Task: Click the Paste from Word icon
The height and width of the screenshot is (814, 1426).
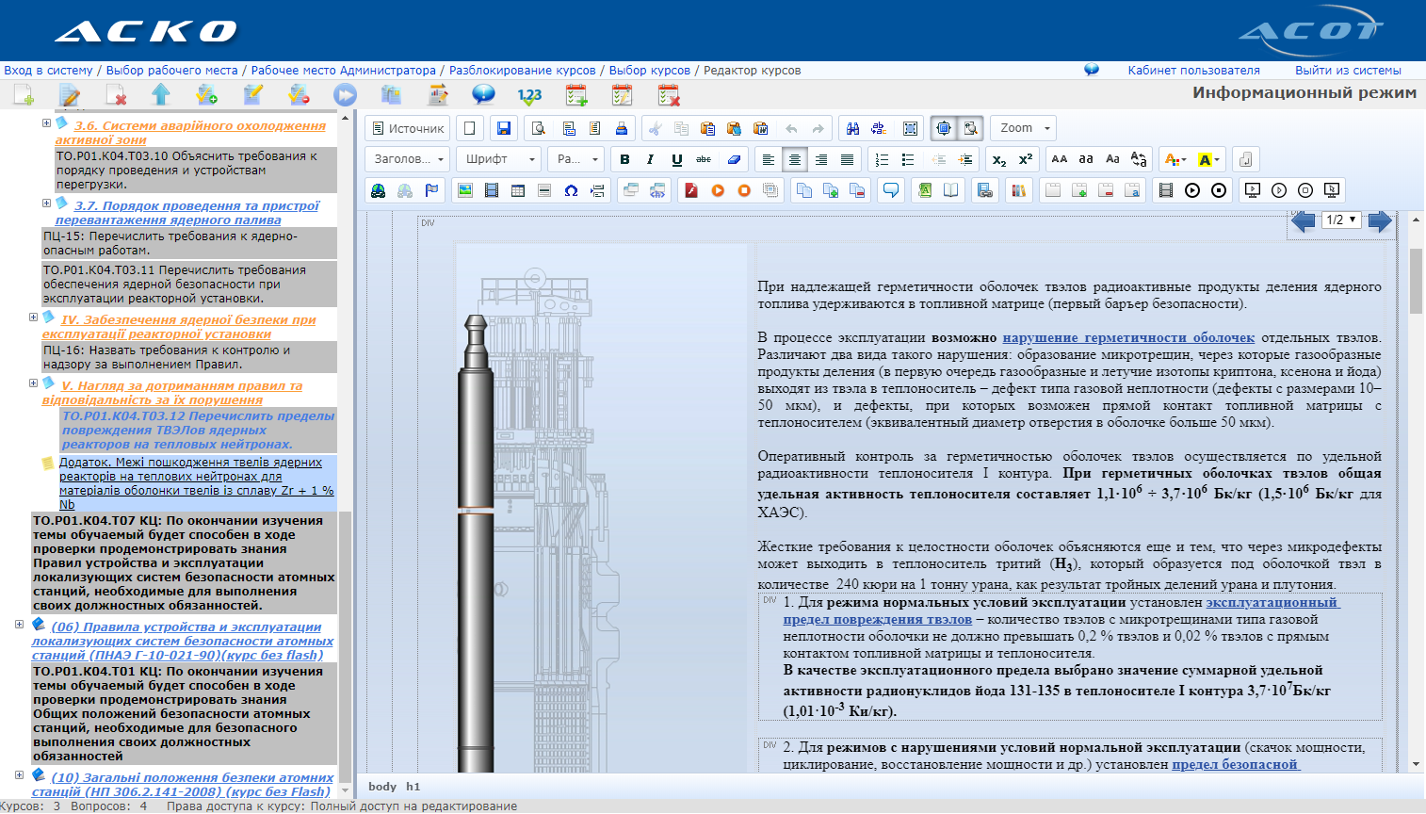Action: pos(761,128)
